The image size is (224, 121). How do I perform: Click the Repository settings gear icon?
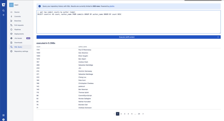click(11, 51)
